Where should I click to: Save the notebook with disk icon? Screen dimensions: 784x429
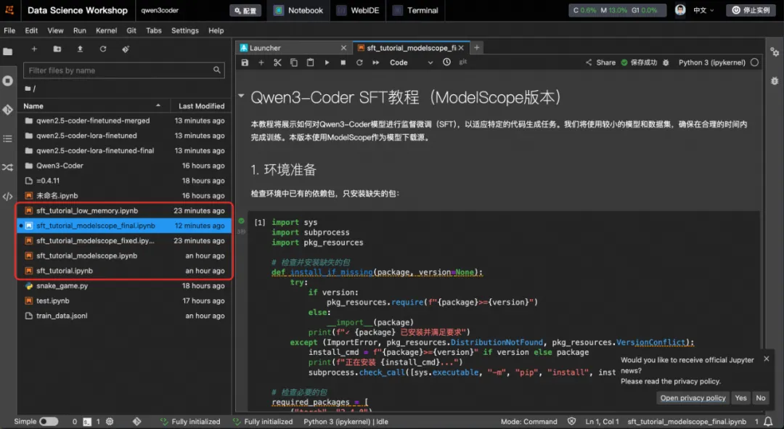[x=245, y=62]
